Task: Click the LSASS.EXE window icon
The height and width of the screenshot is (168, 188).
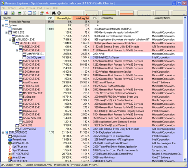Action: [x=17, y=125]
